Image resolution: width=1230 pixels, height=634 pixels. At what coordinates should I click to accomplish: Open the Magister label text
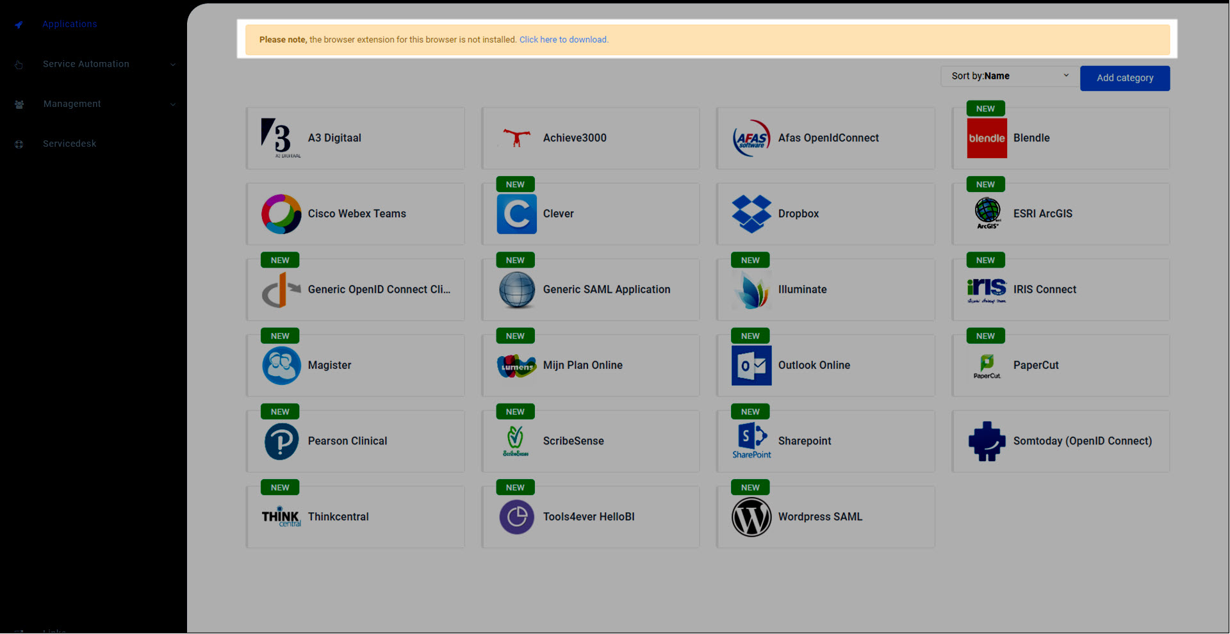[329, 366]
